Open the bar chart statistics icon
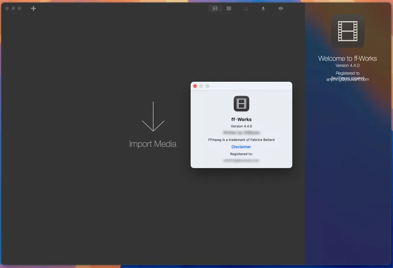Screen dimensions: 393x268 pos(246,8)
